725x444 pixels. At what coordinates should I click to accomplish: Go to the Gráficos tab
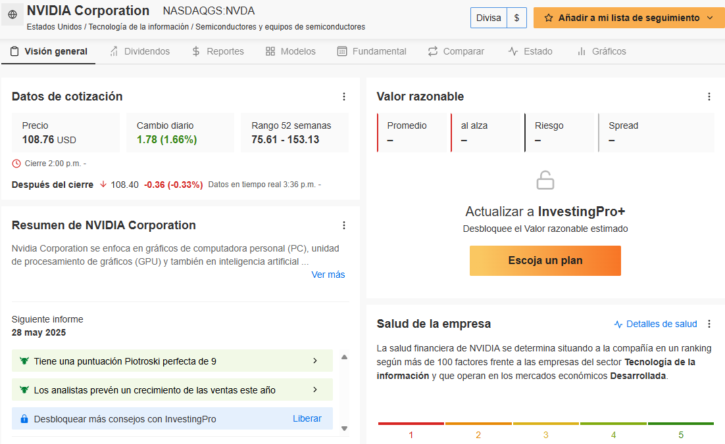pyautogui.click(x=601, y=51)
